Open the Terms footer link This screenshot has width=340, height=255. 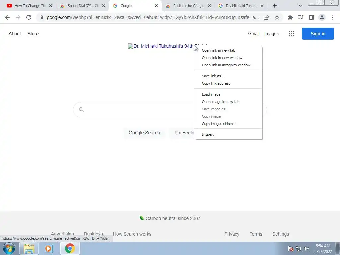[256, 234]
